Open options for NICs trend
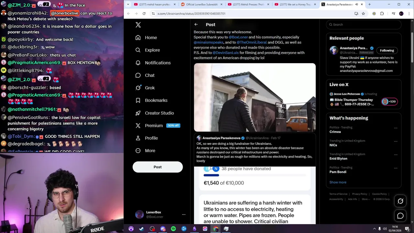Screen dimensions: 414x233 click(x=396, y=141)
